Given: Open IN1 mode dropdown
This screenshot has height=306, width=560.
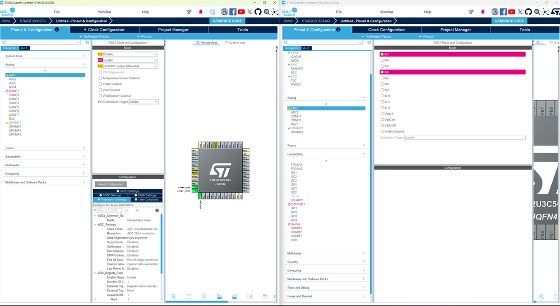Looking at the screenshot, I should coord(130,54).
